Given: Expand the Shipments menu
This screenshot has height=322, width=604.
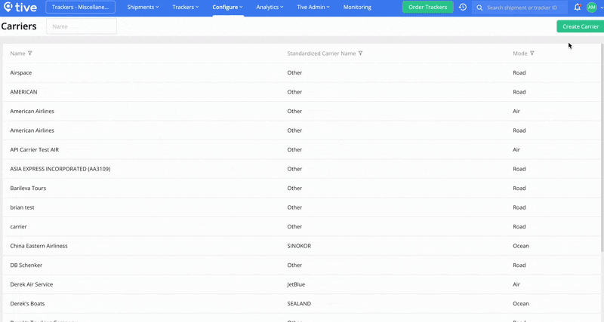Looking at the screenshot, I should coord(143,7).
